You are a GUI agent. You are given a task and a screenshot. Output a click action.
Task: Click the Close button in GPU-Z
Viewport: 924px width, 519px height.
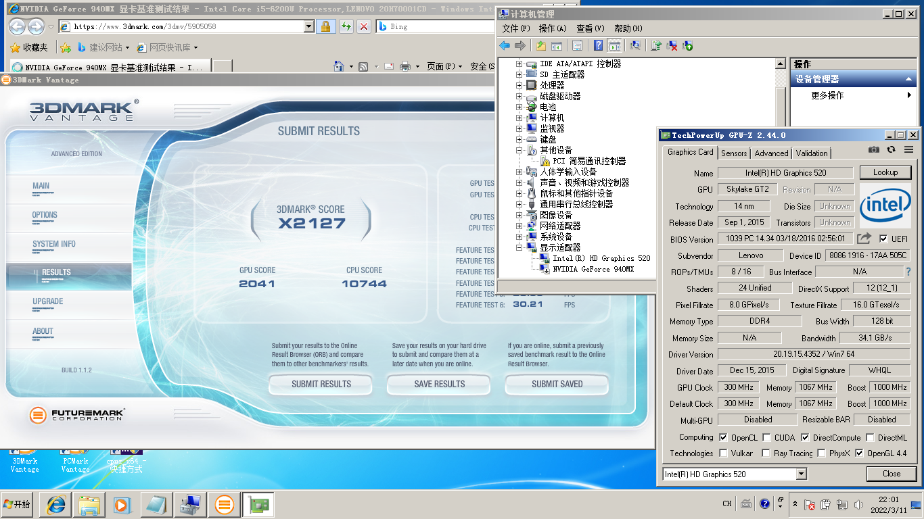coord(892,474)
